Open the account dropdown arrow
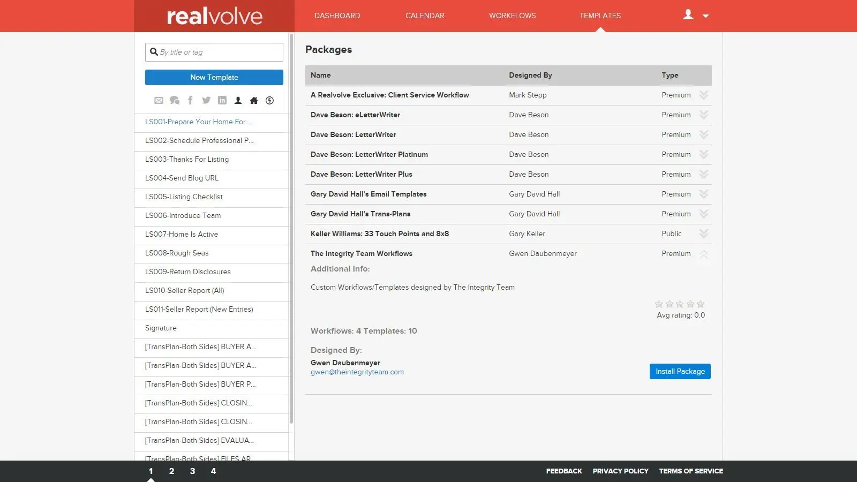 (x=705, y=16)
